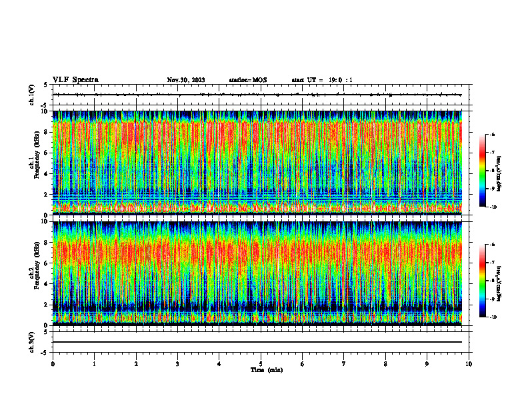Viewport: 528px width, 408px height.
Task: Click the ch.2 color bar '-10' label
Action: point(493,317)
